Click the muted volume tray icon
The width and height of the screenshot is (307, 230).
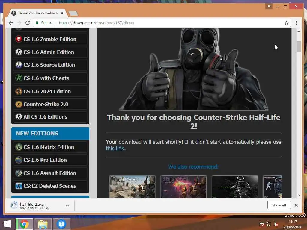coord(276,224)
